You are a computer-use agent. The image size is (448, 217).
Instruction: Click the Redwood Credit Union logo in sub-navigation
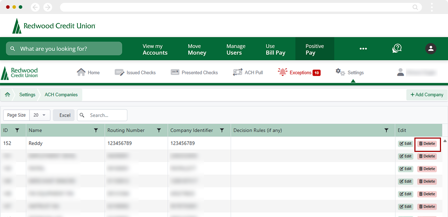(x=20, y=72)
